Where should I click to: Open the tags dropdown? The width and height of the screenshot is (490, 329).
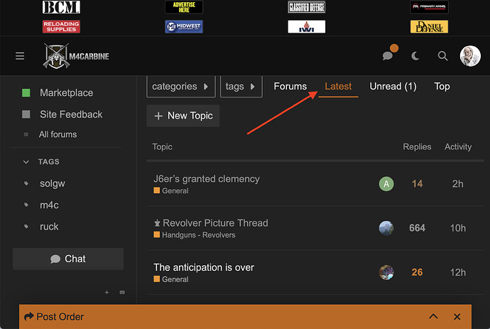tap(241, 86)
